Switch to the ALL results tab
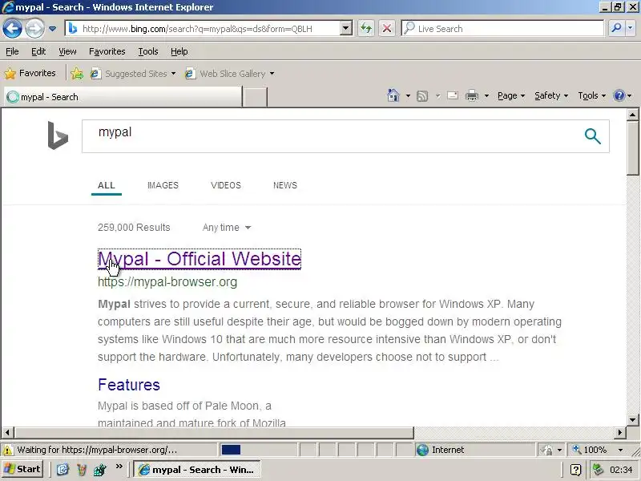 coord(107,185)
